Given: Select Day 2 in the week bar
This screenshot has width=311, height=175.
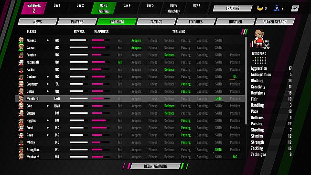Looking at the screenshot, I should (x=80, y=8).
